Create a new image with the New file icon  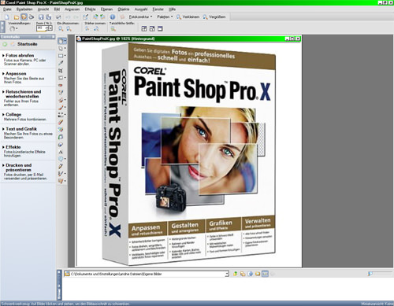(x=7, y=17)
